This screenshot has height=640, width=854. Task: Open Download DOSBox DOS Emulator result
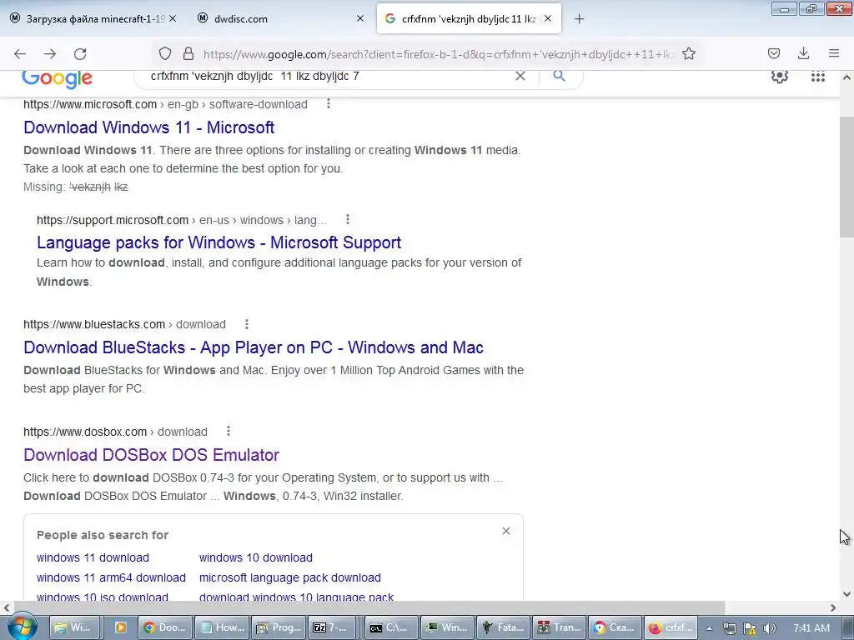(152, 455)
